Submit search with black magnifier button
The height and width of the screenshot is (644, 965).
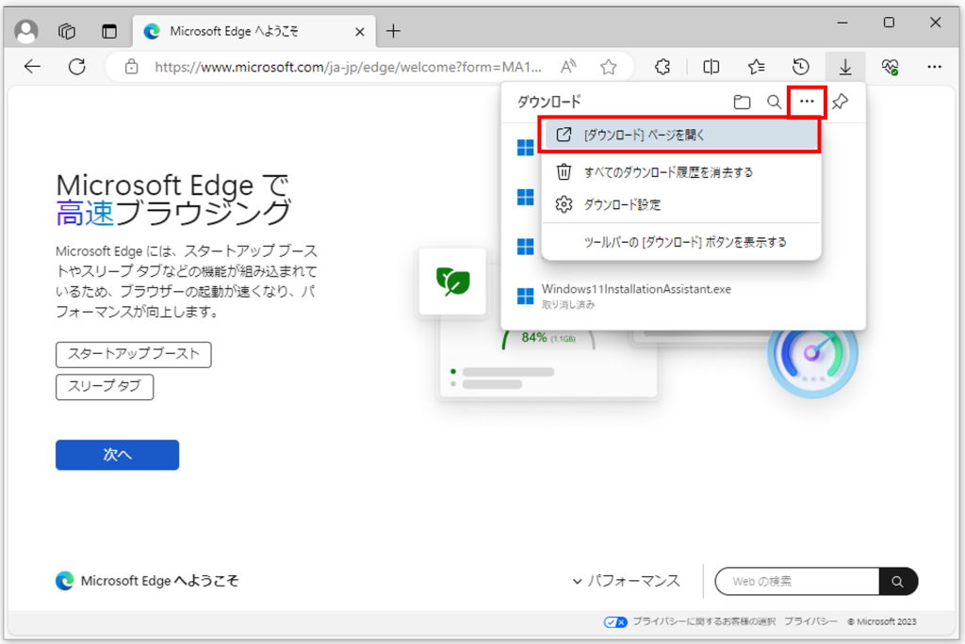coord(898,581)
